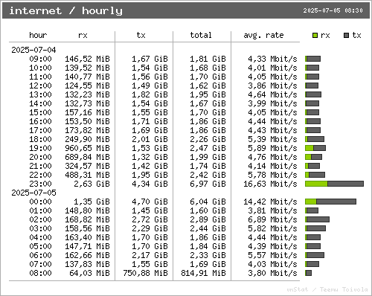Click the timestamp 2025-07-05 08:30

[x=333, y=10]
